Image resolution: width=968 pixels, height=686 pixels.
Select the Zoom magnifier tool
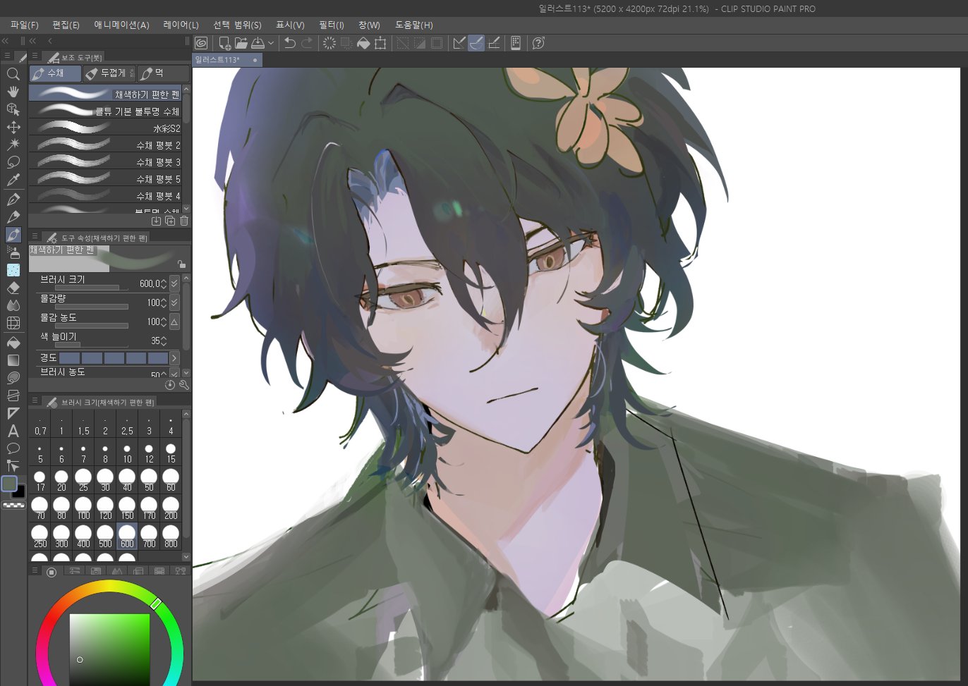(13, 74)
